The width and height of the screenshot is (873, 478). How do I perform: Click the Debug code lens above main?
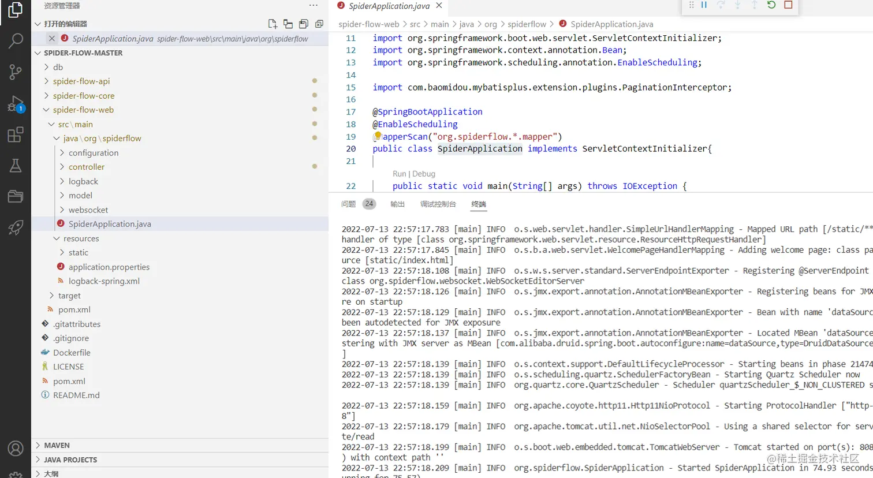point(424,174)
